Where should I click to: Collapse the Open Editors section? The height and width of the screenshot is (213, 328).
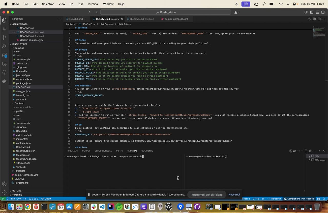(x=19, y=24)
